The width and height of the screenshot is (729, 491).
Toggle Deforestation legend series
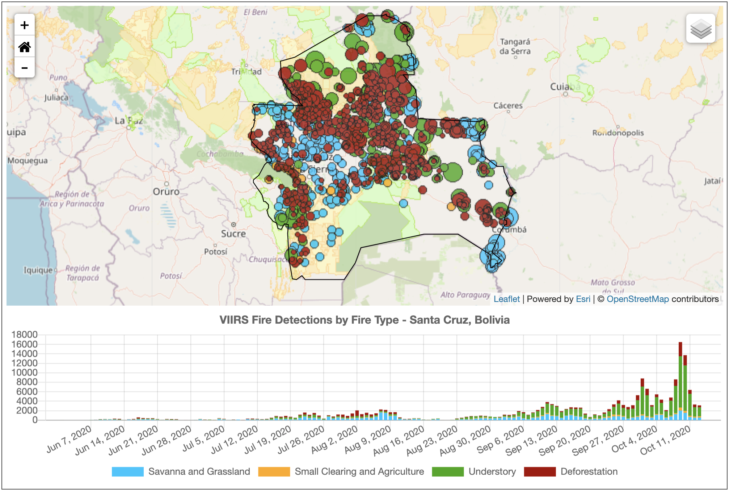click(x=589, y=471)
